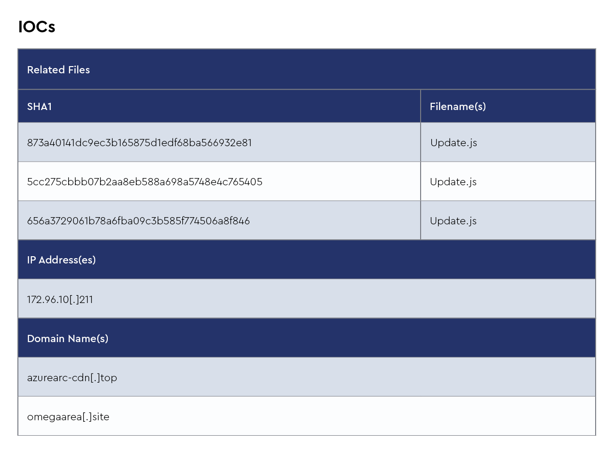This screenshot has height=455, width=614.
Task: Click Update.js in the first file row
Action: coord(453,143)
